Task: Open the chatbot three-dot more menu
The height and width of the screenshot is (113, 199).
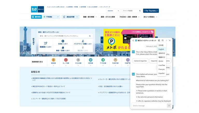Action: (166, 41)
